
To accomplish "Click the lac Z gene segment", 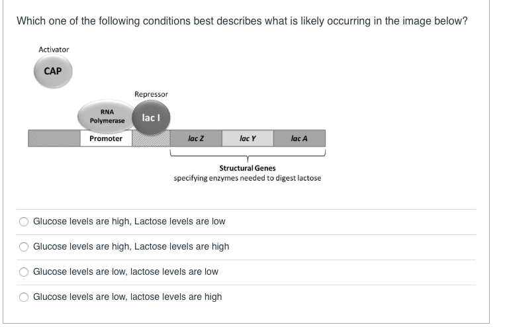I will click(x=196, y=138).
